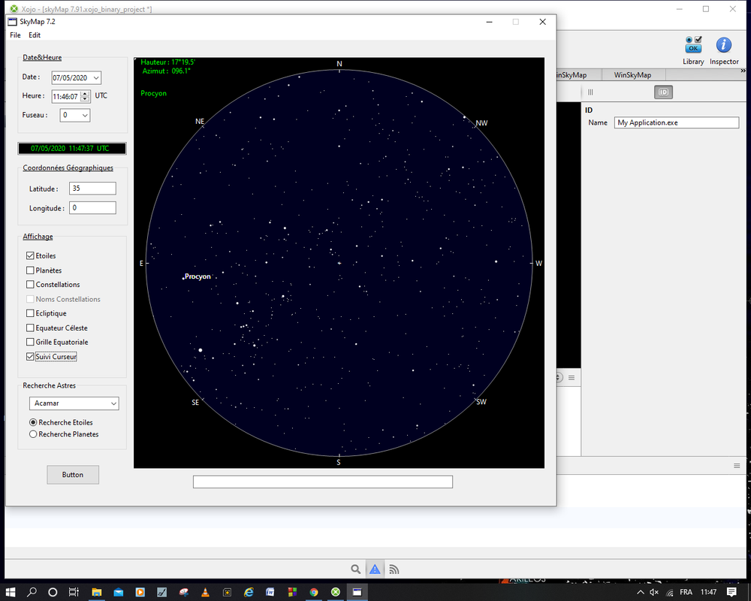Open the orange media player taskbar icon

click(140, 592)
